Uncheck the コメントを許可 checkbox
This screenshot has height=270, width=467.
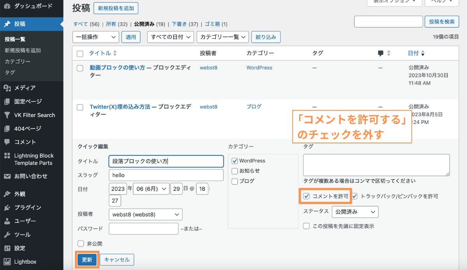pos(306,196)
